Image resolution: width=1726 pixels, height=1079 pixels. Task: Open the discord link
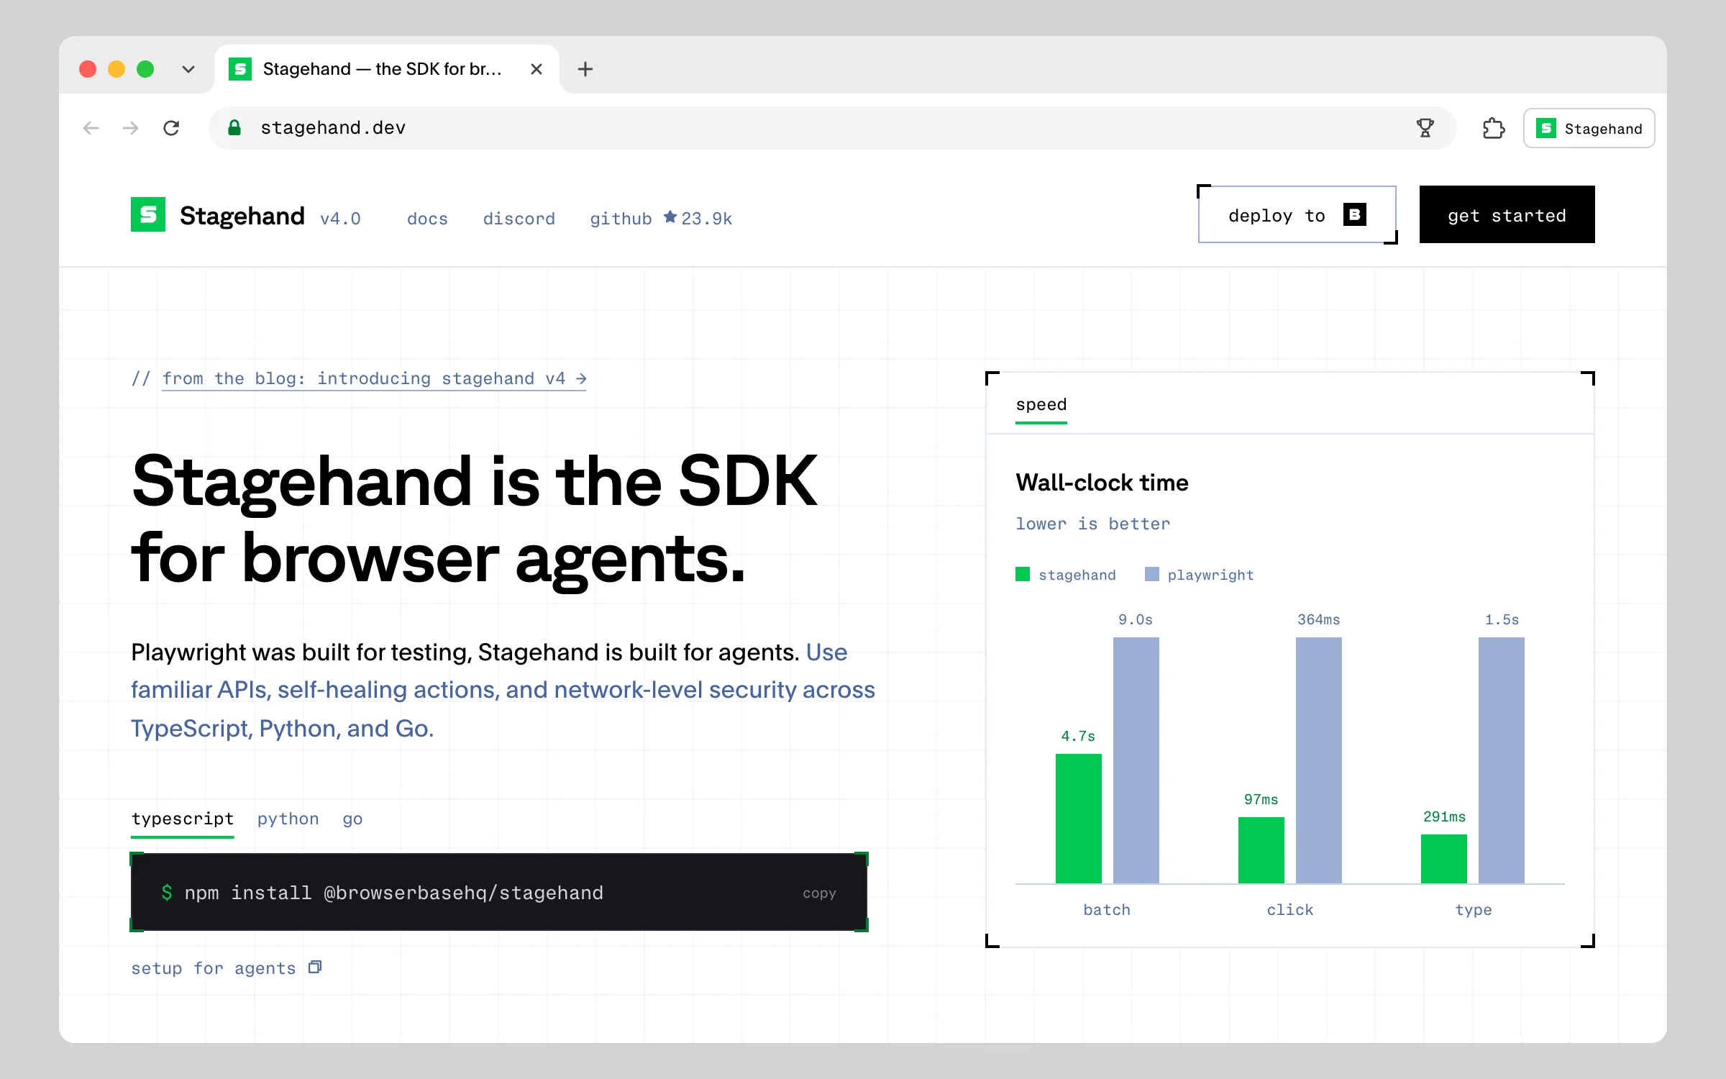519,219
